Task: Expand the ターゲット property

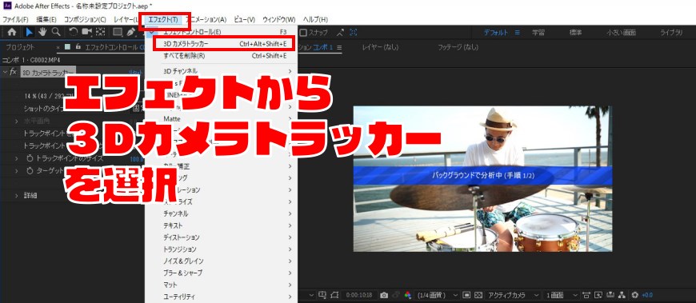Action: (17, 171)
